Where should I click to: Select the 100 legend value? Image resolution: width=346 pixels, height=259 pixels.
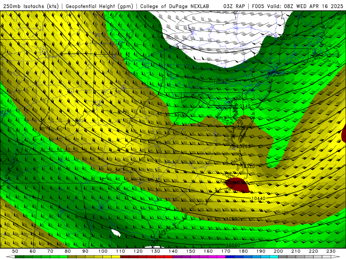coord(103,251)
